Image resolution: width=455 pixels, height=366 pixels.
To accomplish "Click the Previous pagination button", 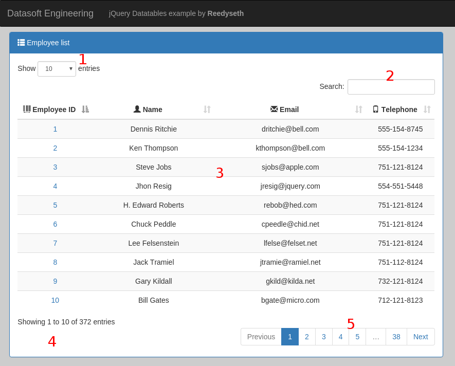I will pyautogui.click(x=261, y=337).
